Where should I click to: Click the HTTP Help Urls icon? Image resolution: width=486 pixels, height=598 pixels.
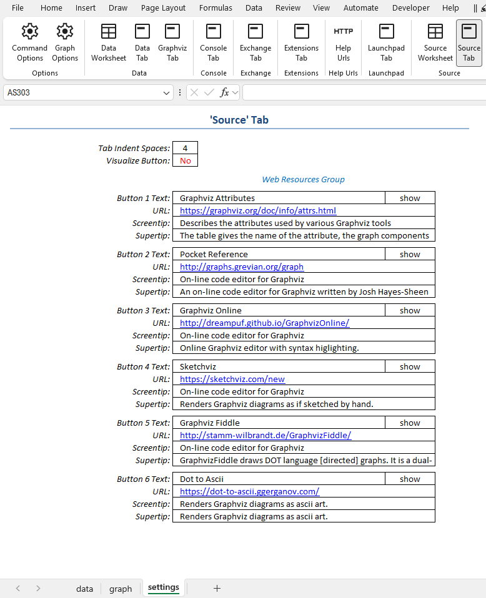343,31
